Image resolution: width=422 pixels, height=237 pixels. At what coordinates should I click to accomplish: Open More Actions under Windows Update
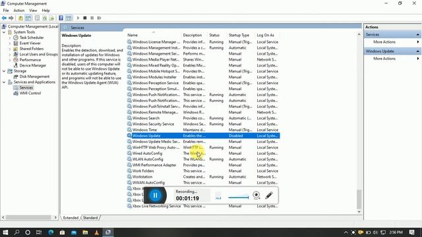pos(384,59)
